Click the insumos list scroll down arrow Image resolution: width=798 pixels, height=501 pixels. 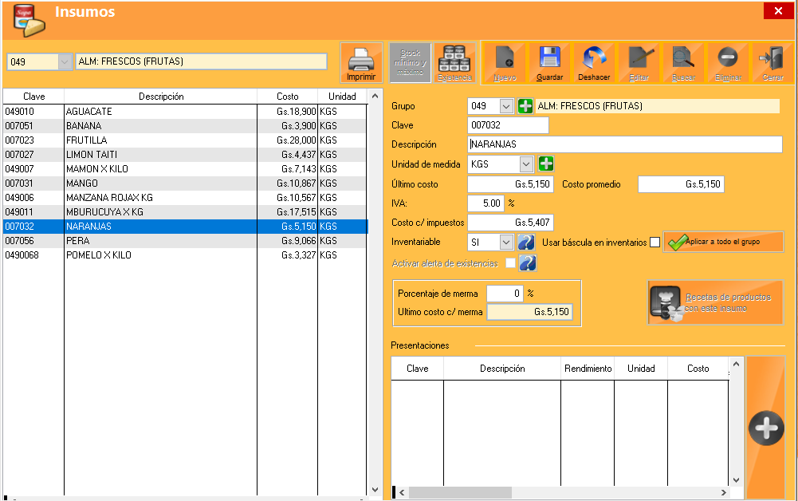pyautogui.click(x=375, y=490)
